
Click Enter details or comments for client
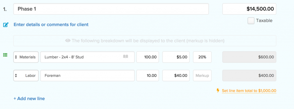click(51, 25)
